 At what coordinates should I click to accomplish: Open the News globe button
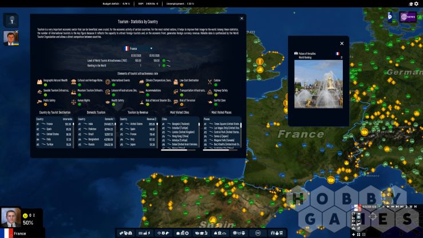[x=408, y=17]
